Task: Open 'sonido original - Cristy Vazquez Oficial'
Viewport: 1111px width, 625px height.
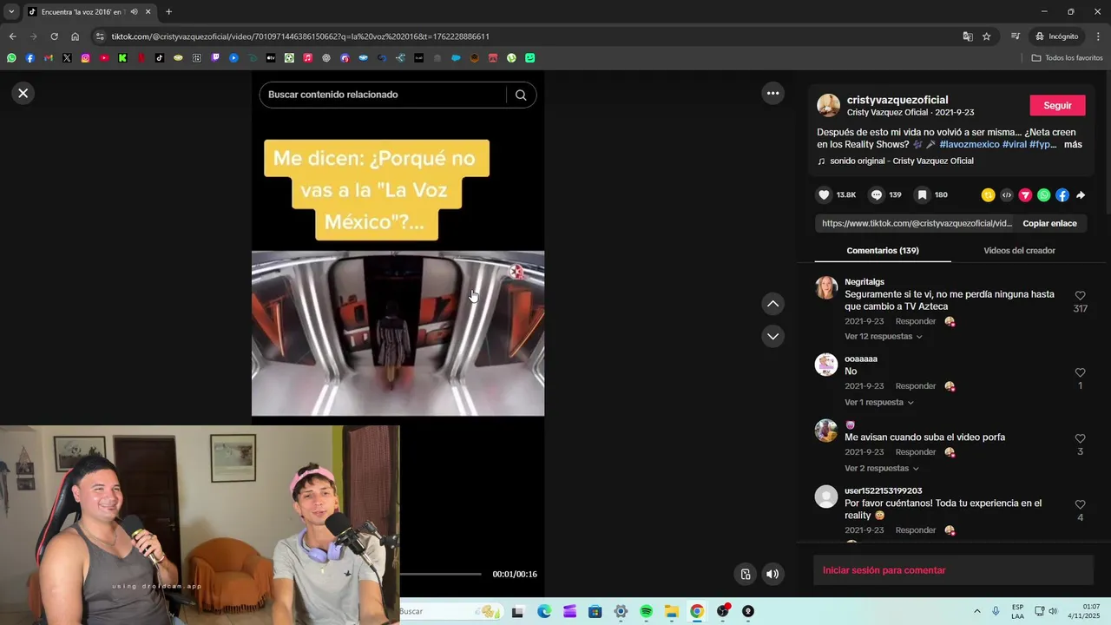Action: [x=901, y=161]
